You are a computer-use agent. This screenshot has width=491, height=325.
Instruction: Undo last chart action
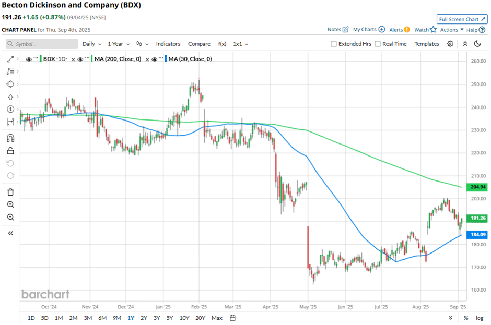10,163
